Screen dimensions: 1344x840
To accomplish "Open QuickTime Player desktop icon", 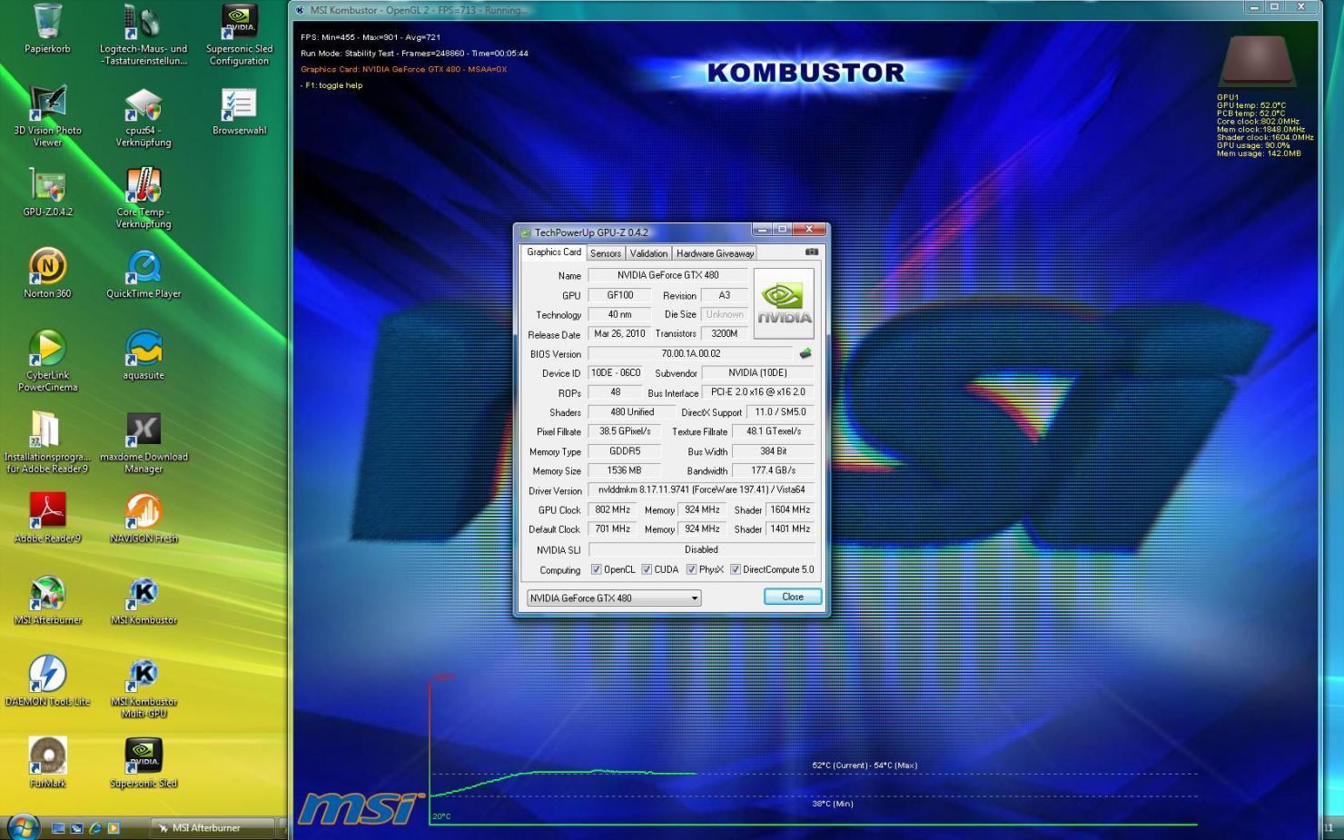I will coord(143,273).
